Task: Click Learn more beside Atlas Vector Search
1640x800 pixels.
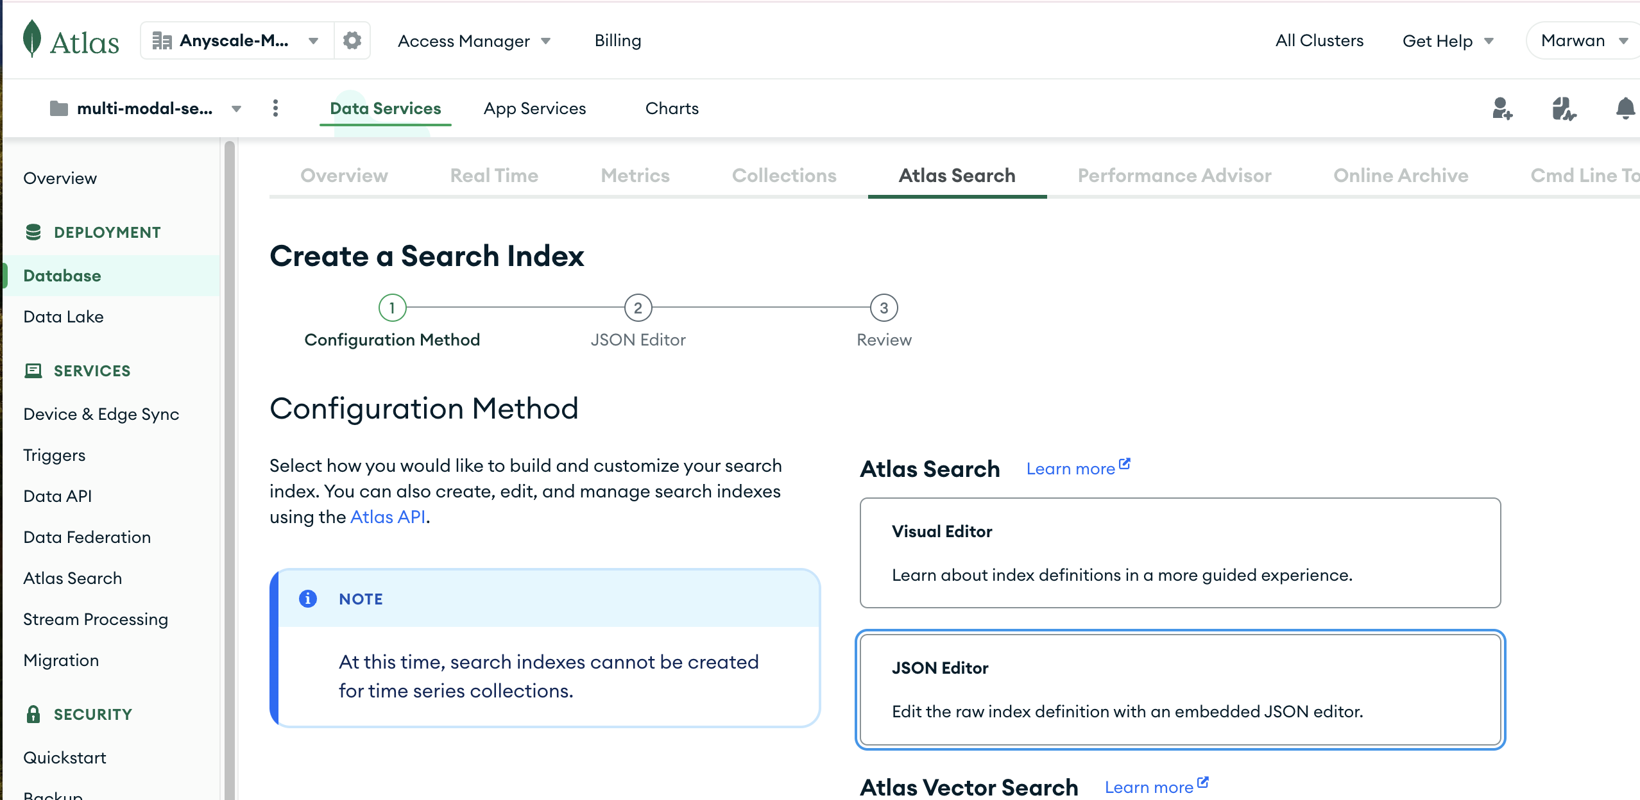Action: pos(1149,787)
